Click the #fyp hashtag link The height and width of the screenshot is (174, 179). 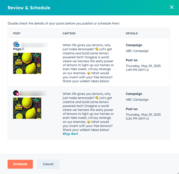pyautogui.click(x=66, y=134)
